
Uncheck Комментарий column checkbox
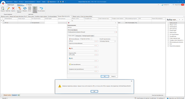pos(168,31)
